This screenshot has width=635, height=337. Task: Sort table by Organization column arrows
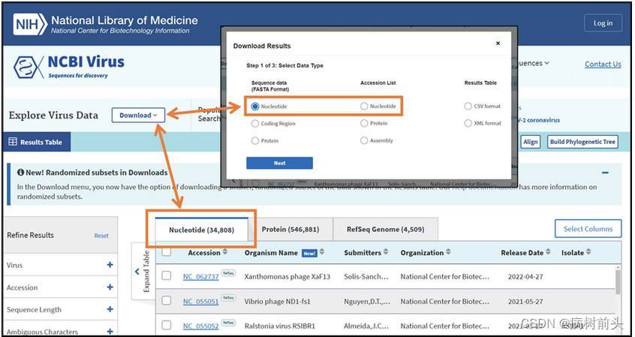tap(448, 252)
